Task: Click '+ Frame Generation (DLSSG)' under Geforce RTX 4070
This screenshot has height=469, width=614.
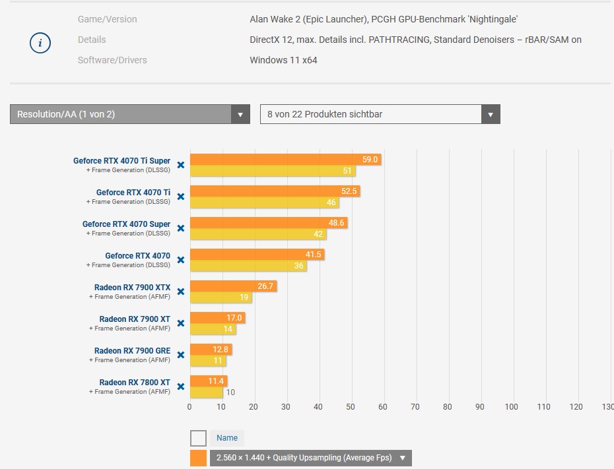Action: 128,265
